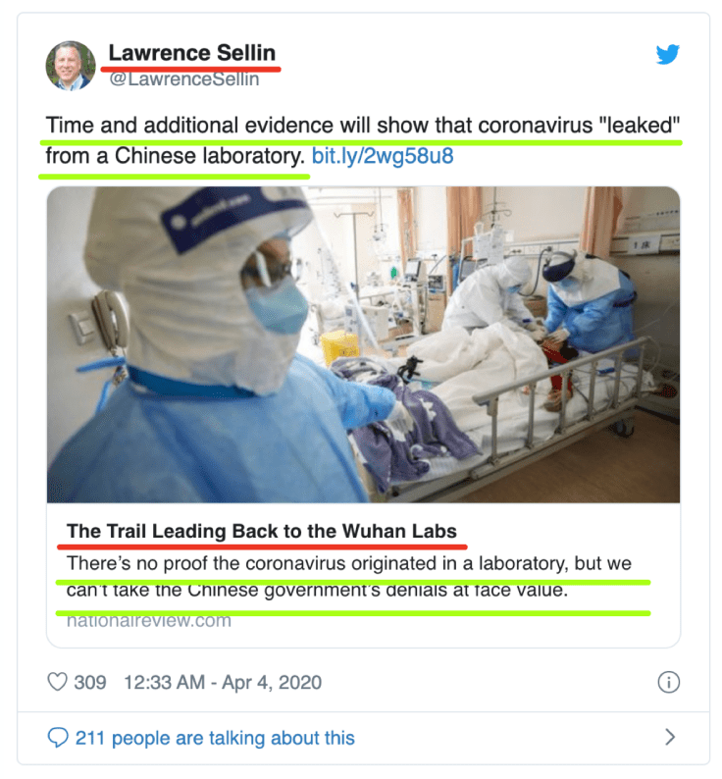This screenshot has width=722, height=779.
Task: Click the @LawrenceSellin handle
Action: (183, 79)
